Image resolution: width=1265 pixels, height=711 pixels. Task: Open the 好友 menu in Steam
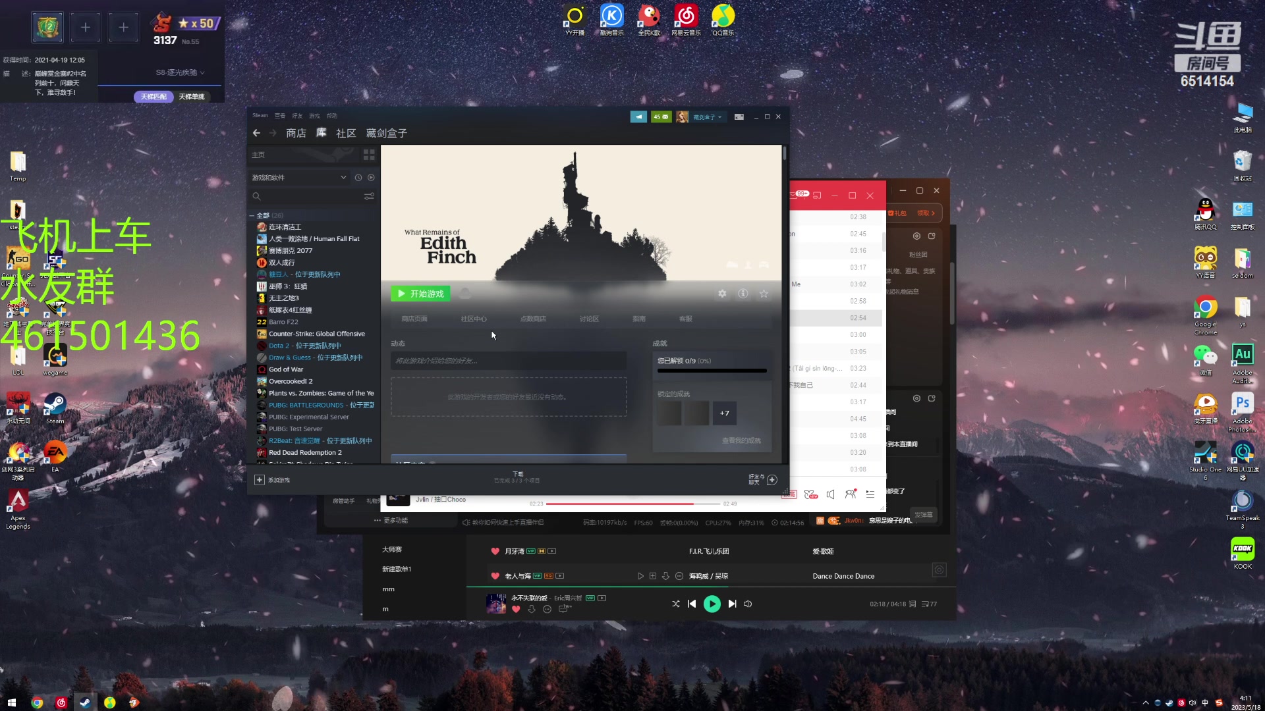click(x=297, y=116)
